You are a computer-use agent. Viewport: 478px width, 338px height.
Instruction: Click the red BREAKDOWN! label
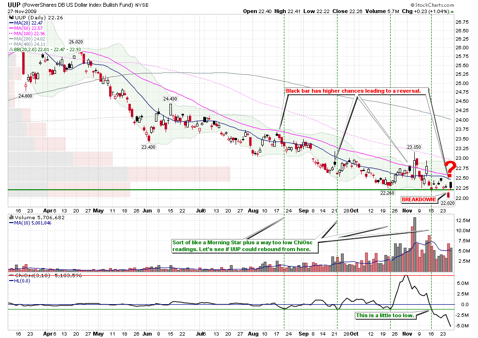[419, 199]
